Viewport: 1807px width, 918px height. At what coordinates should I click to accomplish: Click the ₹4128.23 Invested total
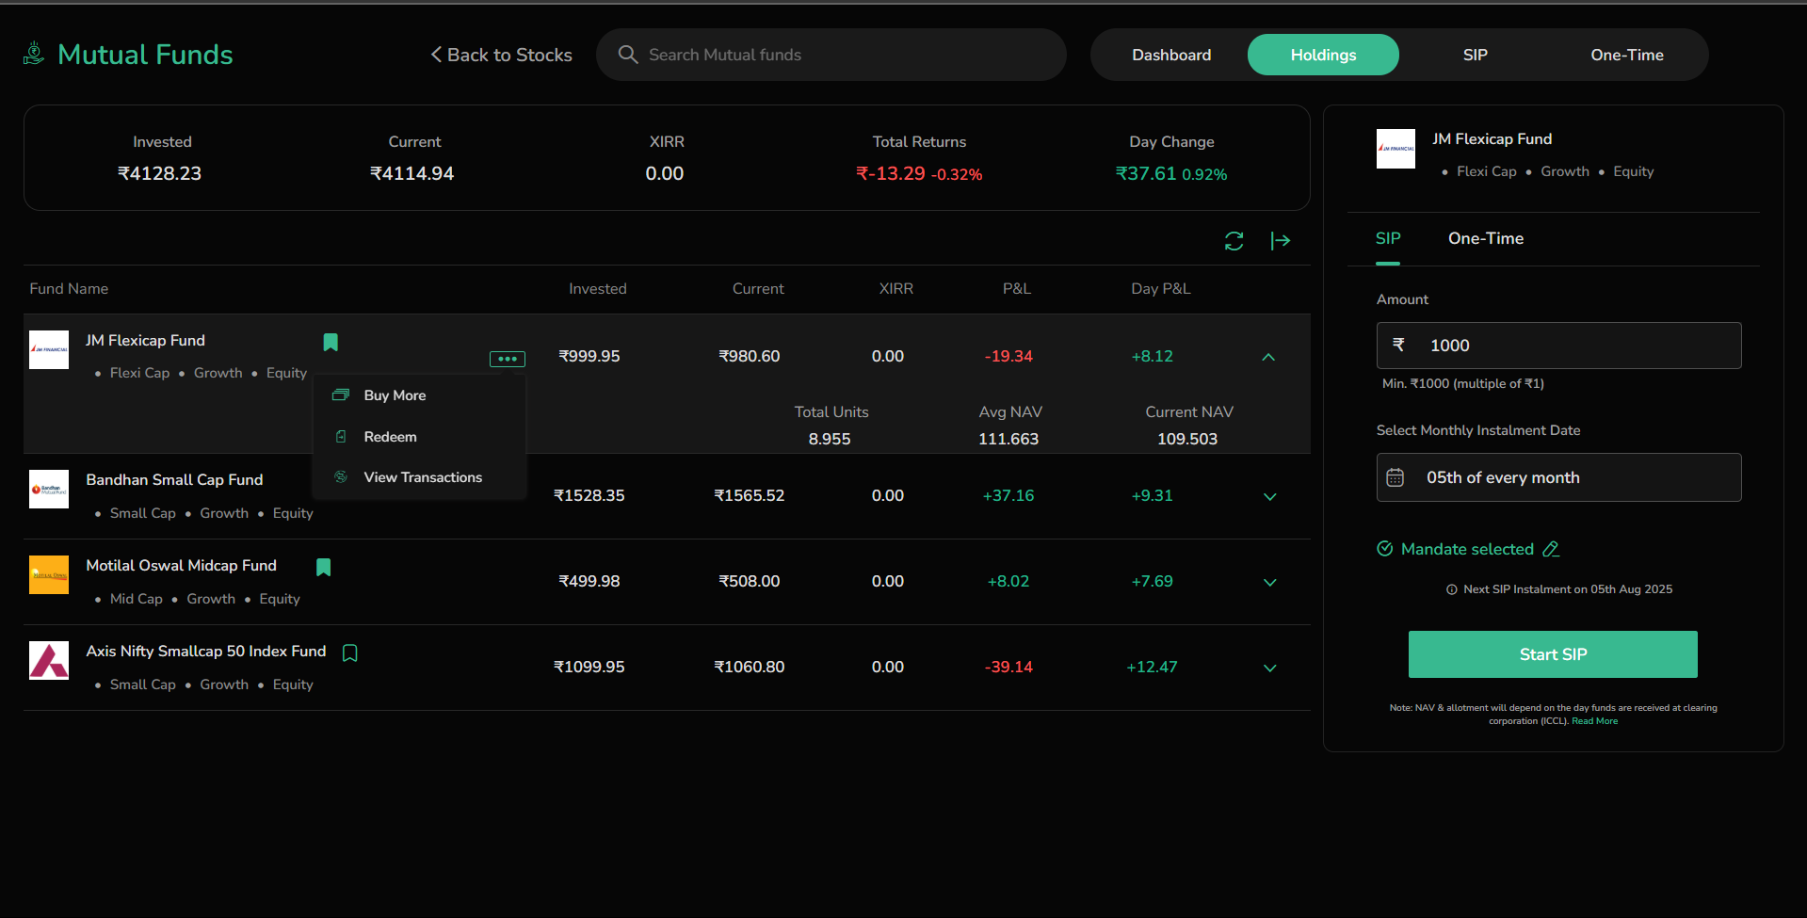[159, 173]
